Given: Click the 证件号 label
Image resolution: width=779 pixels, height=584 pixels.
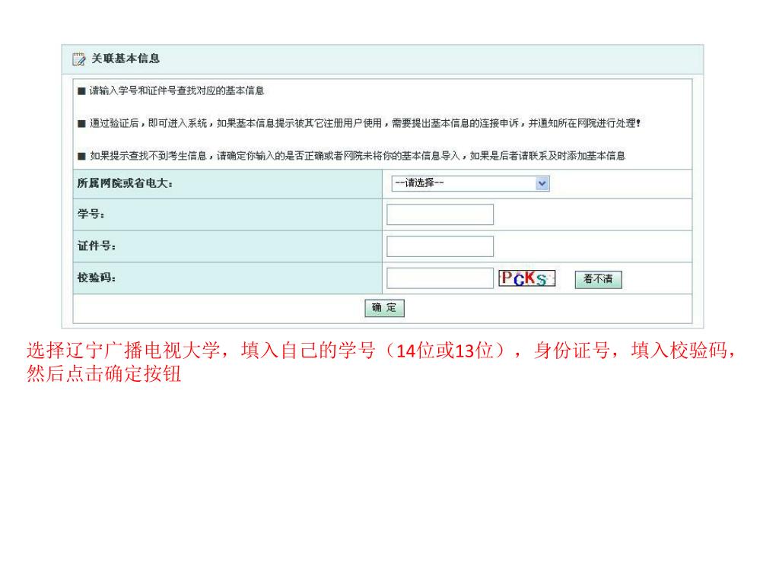Looking at the screenshot, I should (97, 246).
